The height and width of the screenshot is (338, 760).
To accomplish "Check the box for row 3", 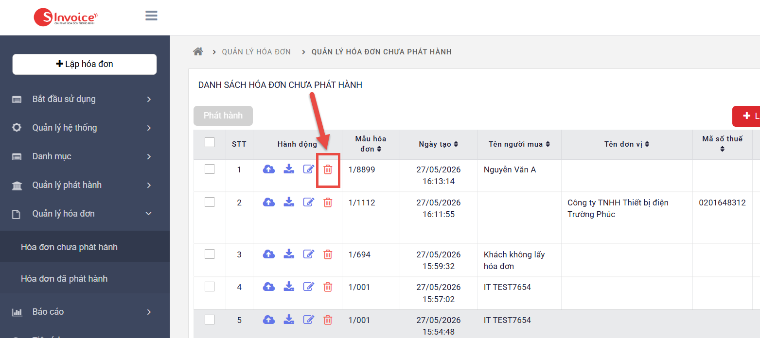I will (210, 254).
